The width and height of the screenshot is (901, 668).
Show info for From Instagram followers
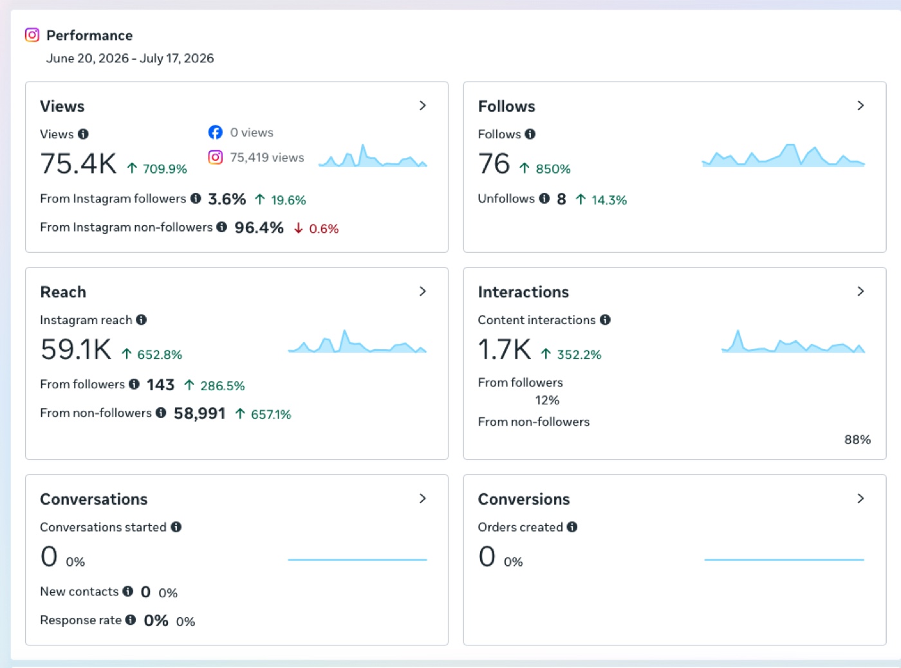click(x=196, y=199)
